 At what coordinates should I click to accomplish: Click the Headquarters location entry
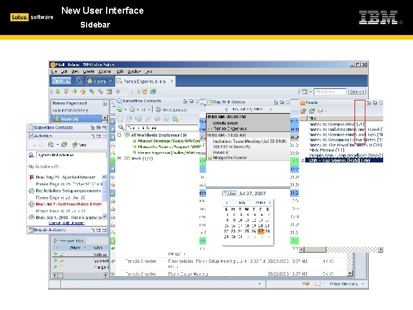pyautogui.click(x=172, y=110)
